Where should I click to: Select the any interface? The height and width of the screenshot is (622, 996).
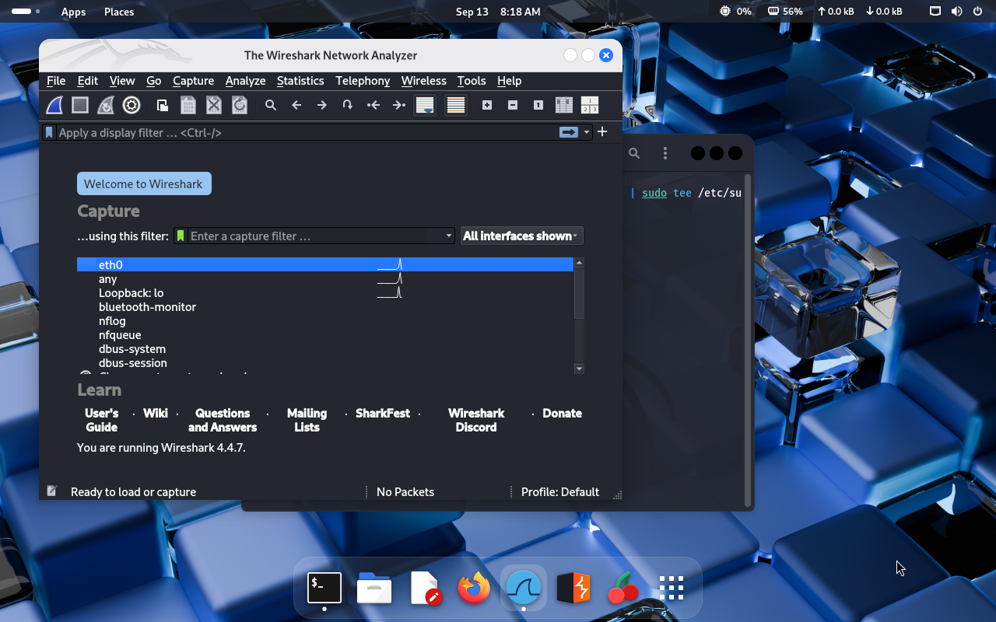click(x=325, y=279)
